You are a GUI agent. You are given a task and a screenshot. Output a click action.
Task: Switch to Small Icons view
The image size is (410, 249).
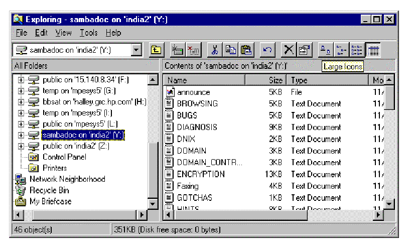click(341, 50)
